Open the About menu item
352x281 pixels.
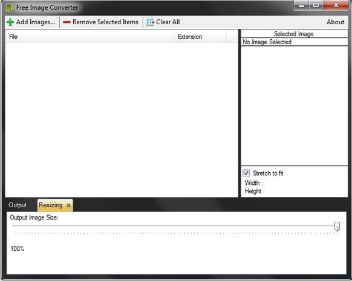coord(336,22)
